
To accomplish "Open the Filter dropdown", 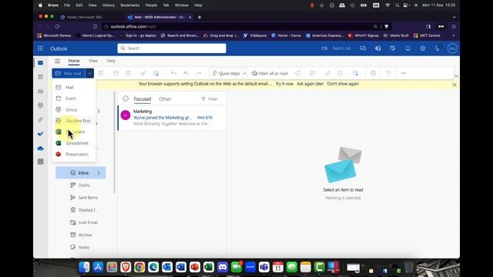I will [x=210, y=99].
